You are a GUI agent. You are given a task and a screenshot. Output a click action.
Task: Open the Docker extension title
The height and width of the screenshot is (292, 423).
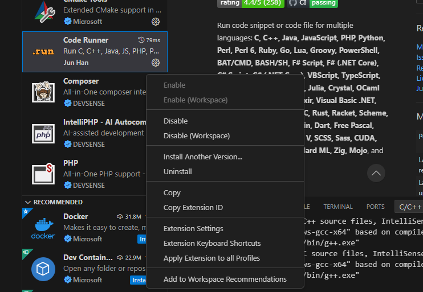tap(75, 216)
